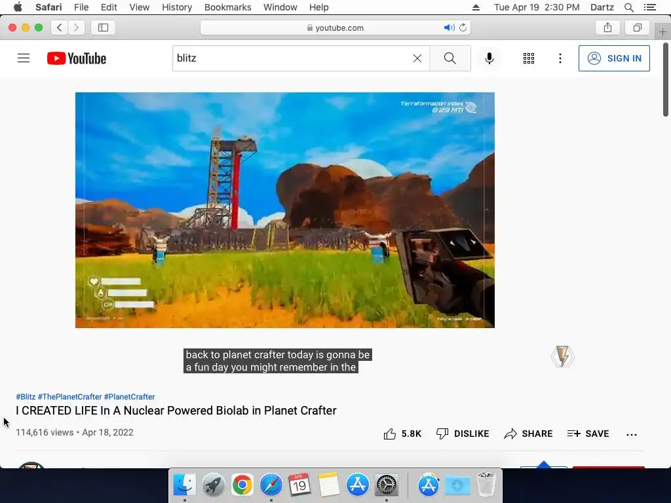Click the eject icon in menu bar

coord(476,7)
